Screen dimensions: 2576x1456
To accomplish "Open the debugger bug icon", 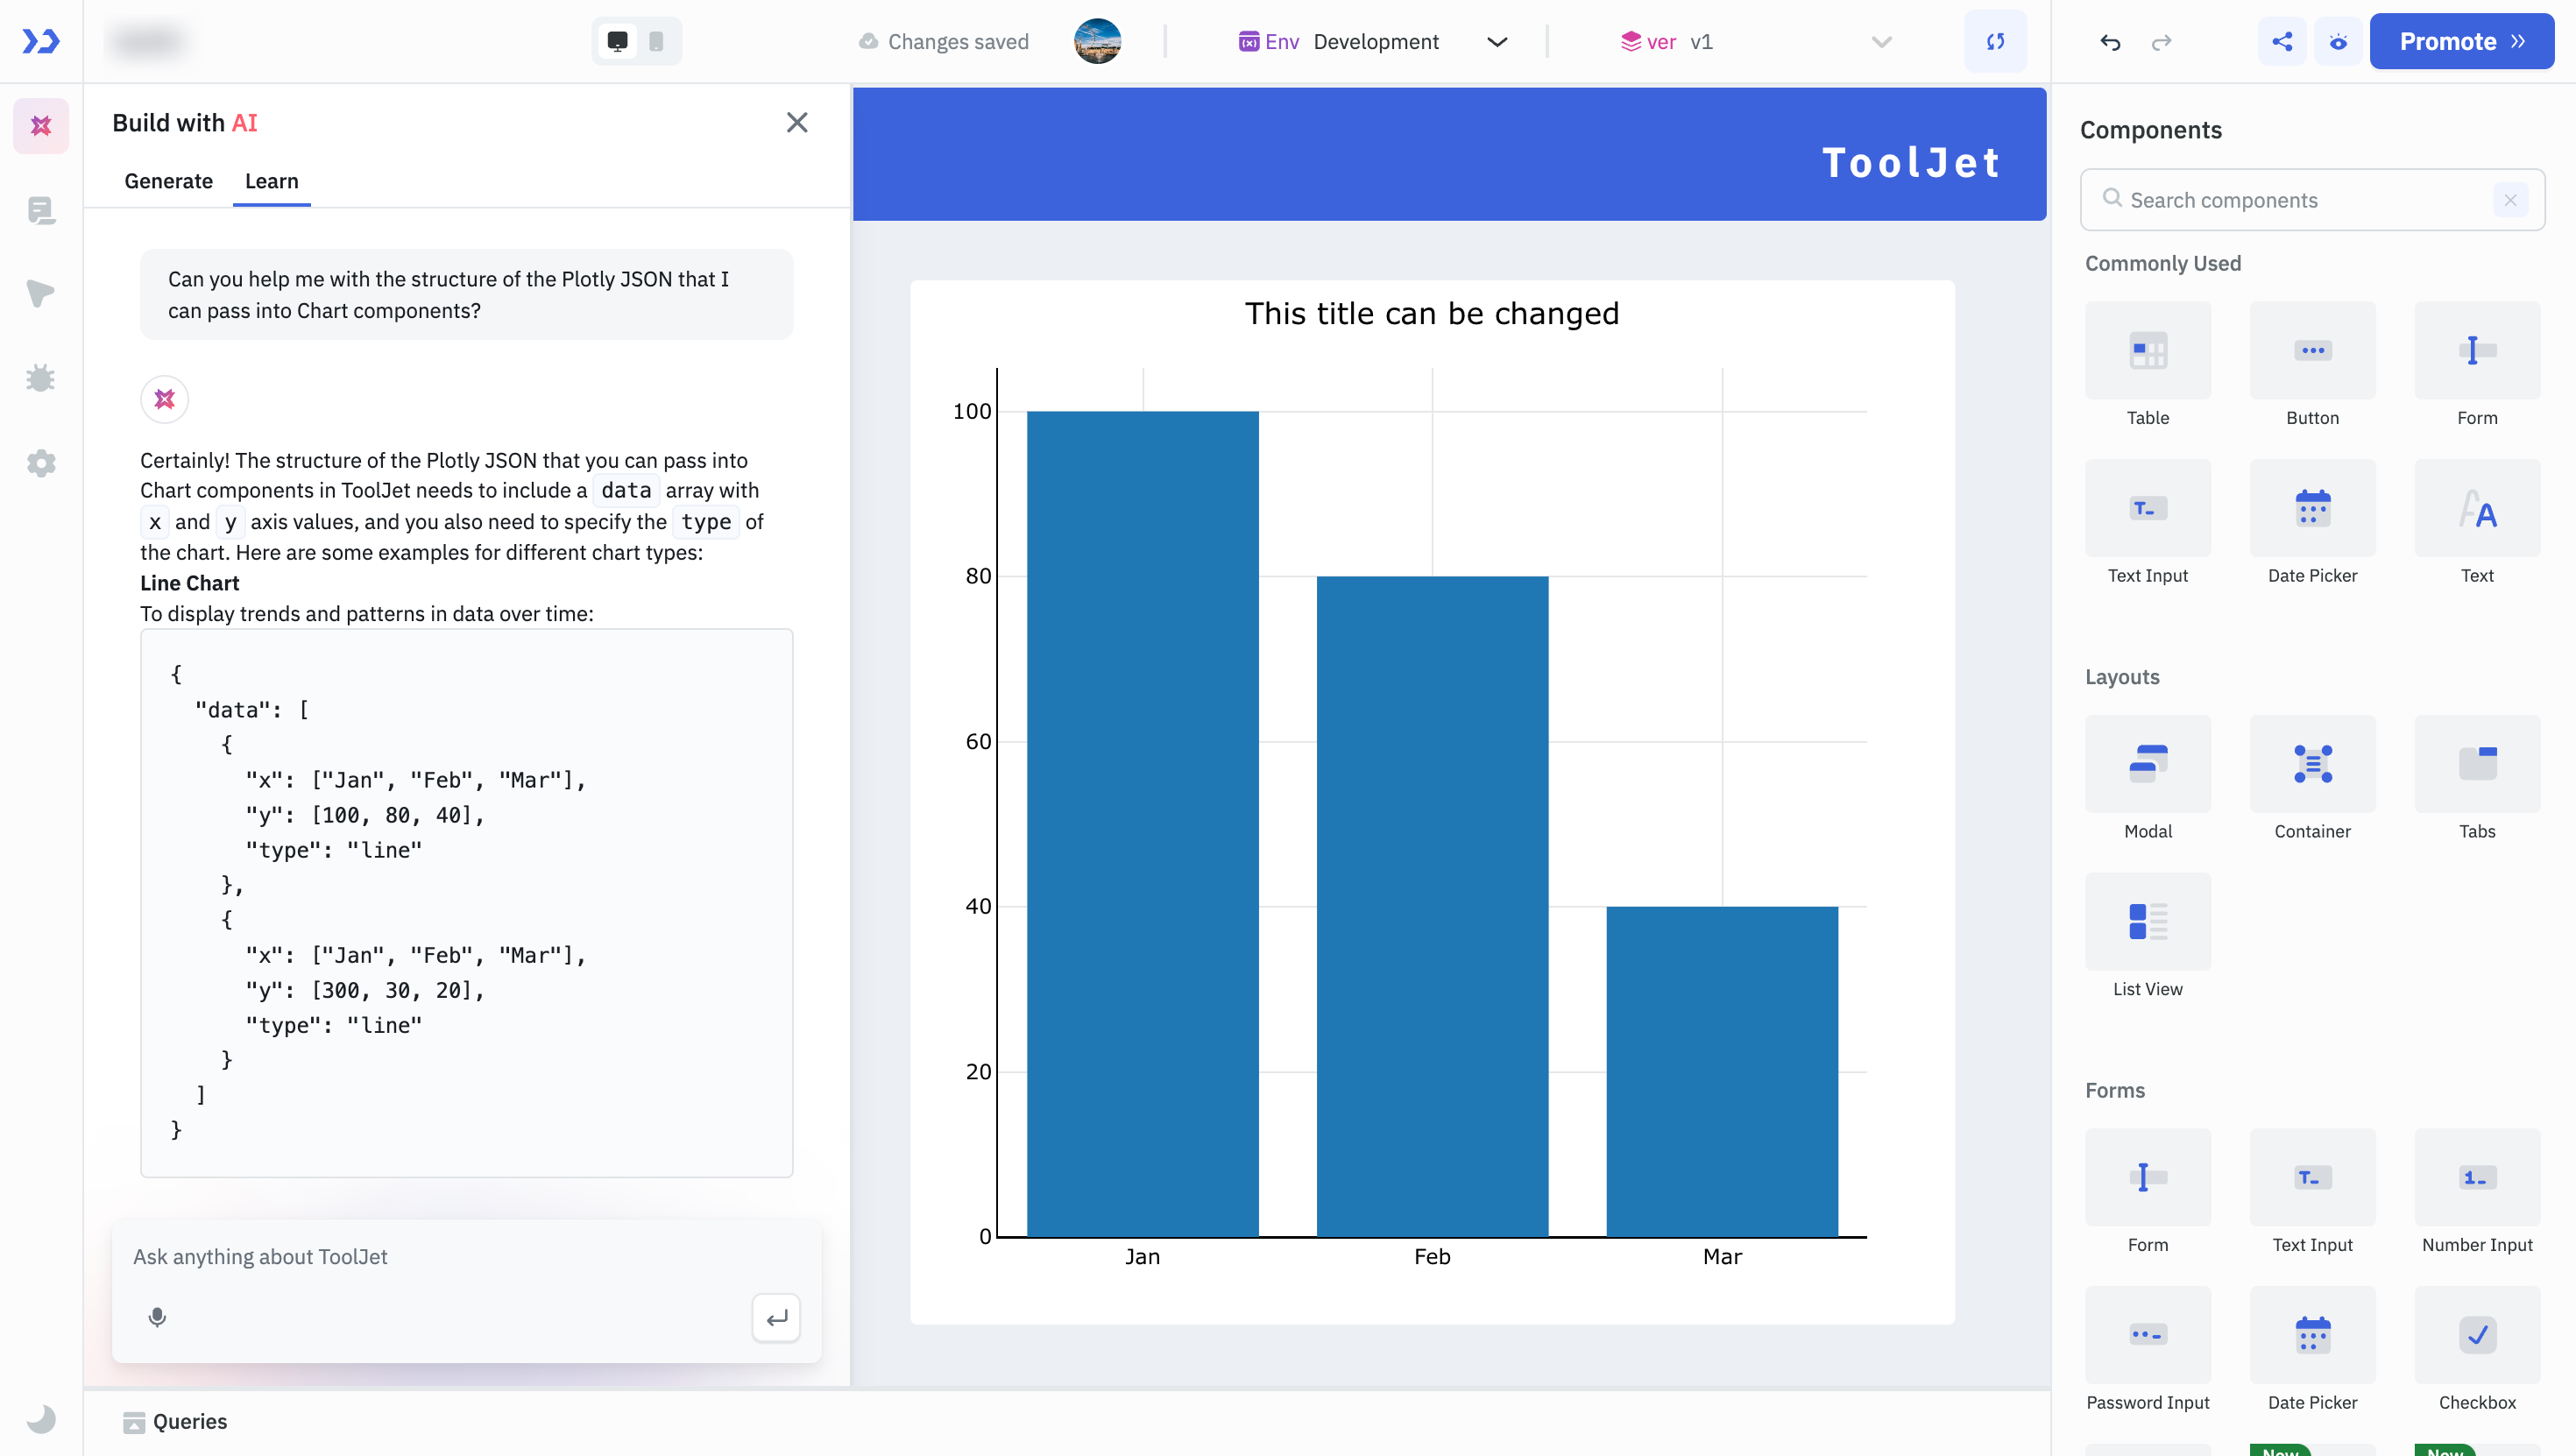I will click(41, 378).
